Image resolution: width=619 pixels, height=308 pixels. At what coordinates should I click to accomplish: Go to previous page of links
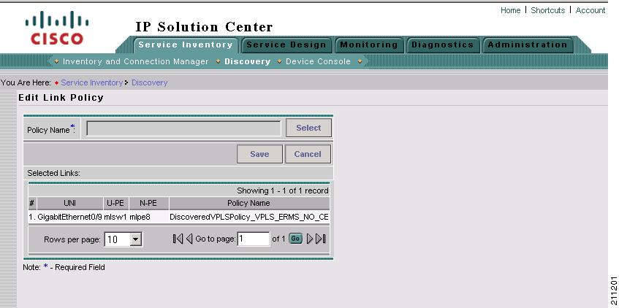189,239
